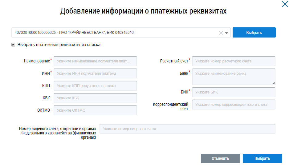Screen dimensions: 289x167
Task: Expand the payment account dropdown arrow
Action: pos(227,33)
